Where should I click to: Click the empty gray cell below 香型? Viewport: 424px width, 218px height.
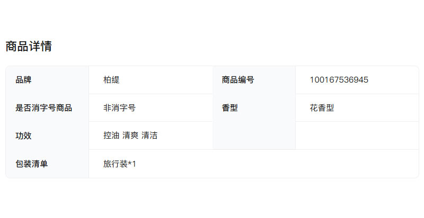click(254, 135)
